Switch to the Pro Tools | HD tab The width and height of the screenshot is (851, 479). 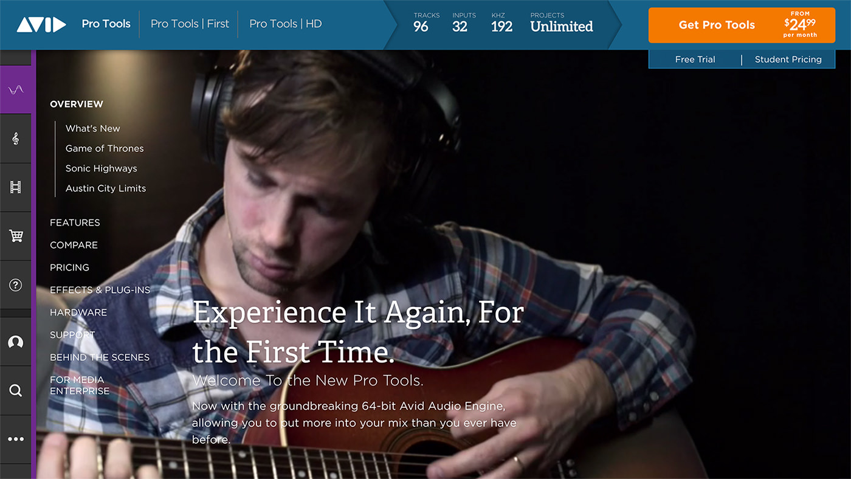(286, 24)
